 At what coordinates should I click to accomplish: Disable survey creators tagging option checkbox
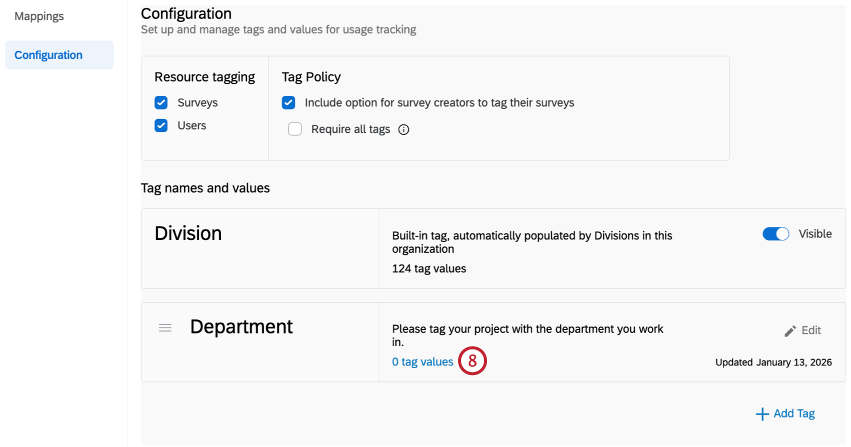click(x=288, y=102)
